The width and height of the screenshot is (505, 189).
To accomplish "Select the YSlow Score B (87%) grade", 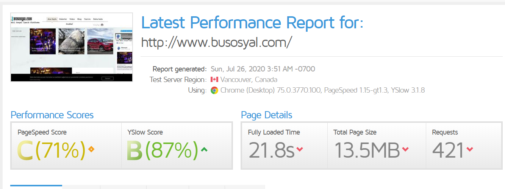I will point(162,150).
